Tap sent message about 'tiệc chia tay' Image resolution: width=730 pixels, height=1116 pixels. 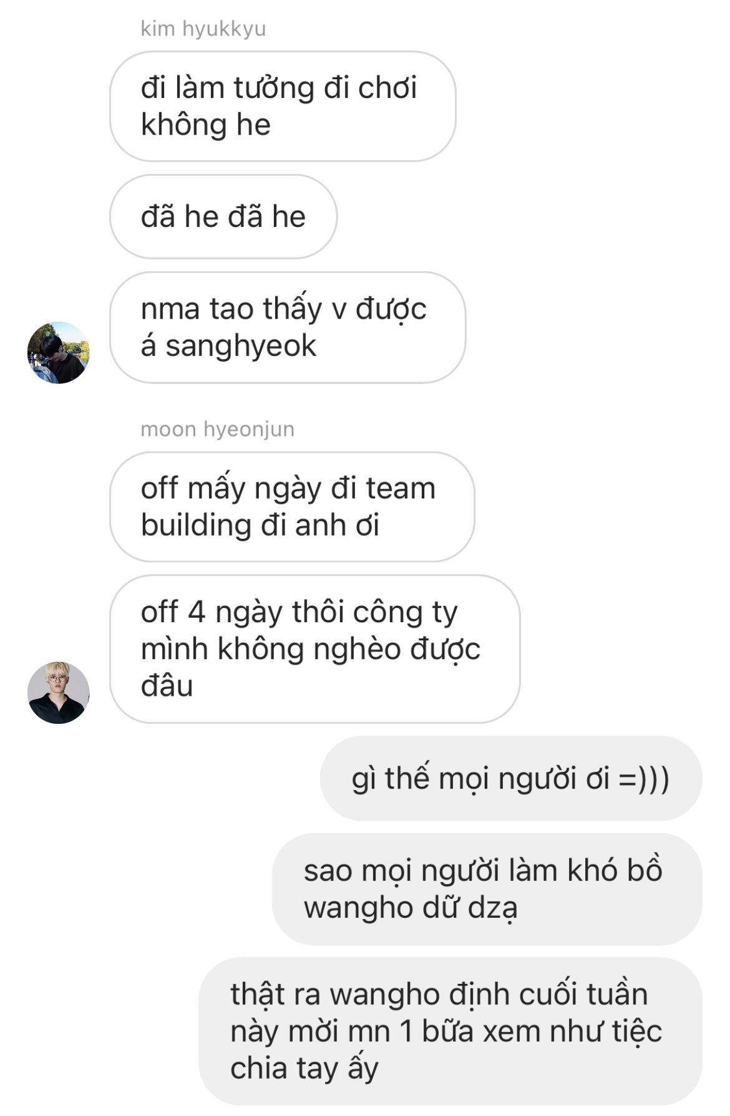click(450, 1031)
